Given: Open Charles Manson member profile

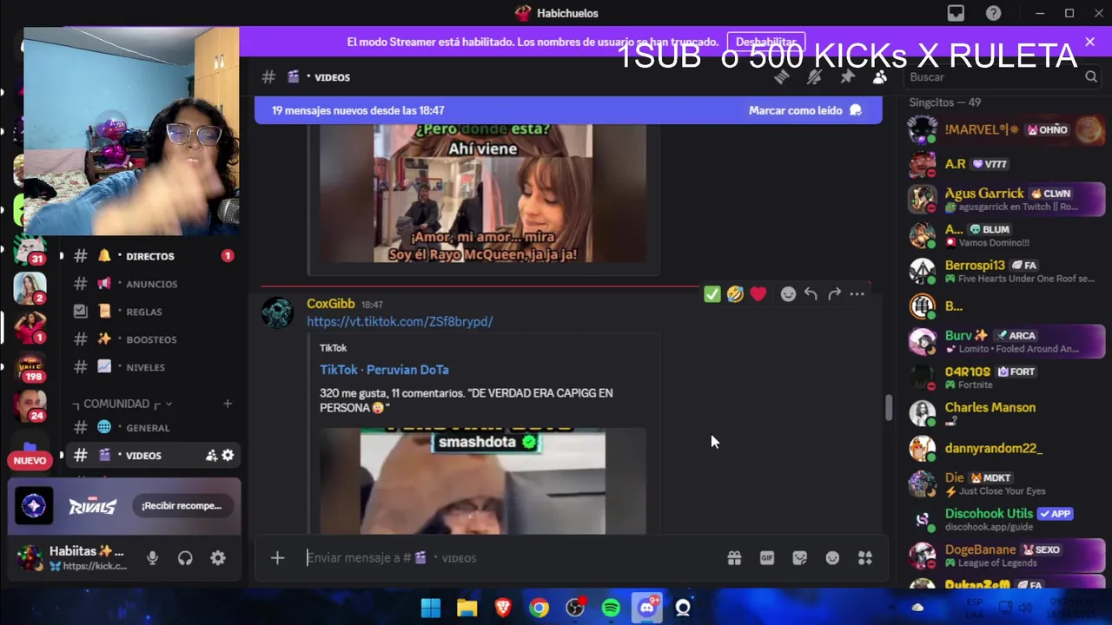Looking at the screenshot, I should tap(1005, 413).
